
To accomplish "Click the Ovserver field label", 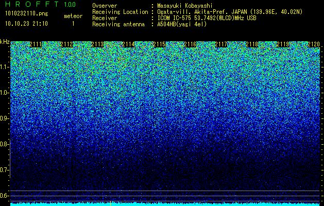I will point(105,6).
